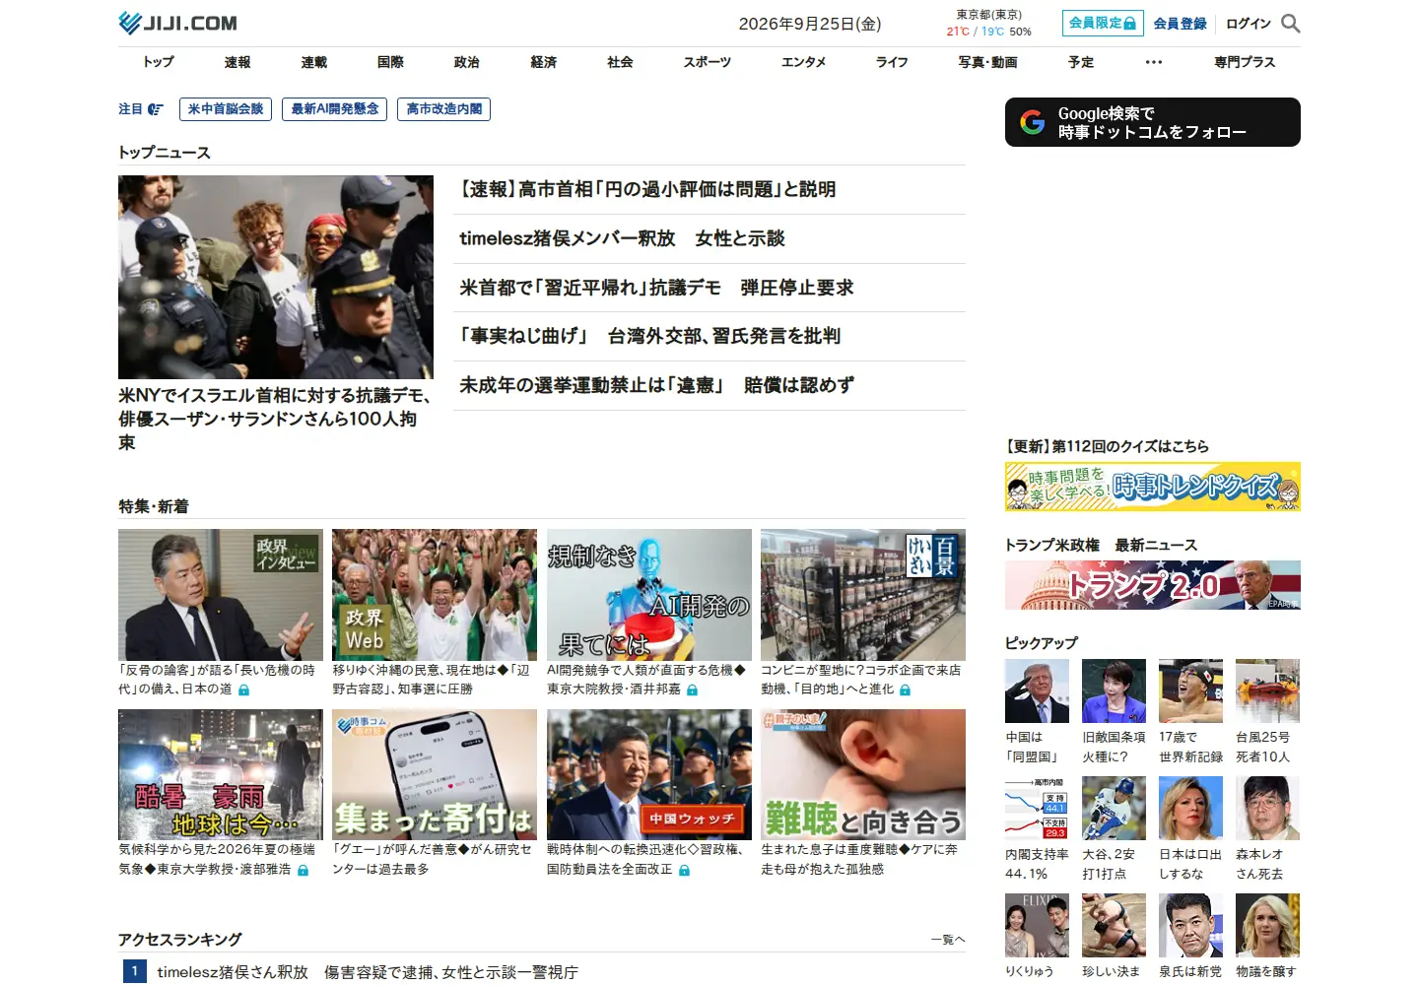Open the トランプ2.0 banner
The width and height of the screenshot is (1419, 985).
[1153, 585]
